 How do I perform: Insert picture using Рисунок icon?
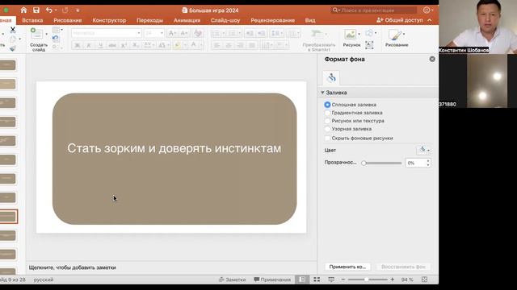[350, 34]
